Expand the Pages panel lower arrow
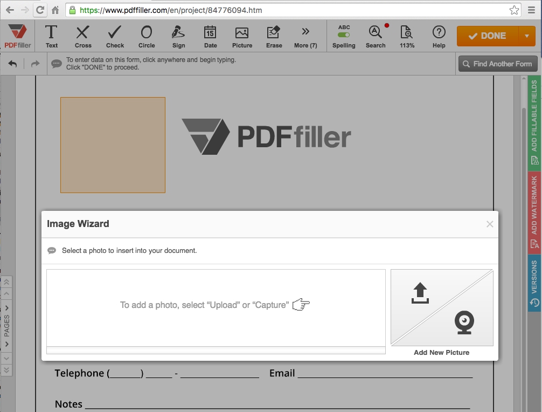The image size is (542, 412). tap(6, 344)
